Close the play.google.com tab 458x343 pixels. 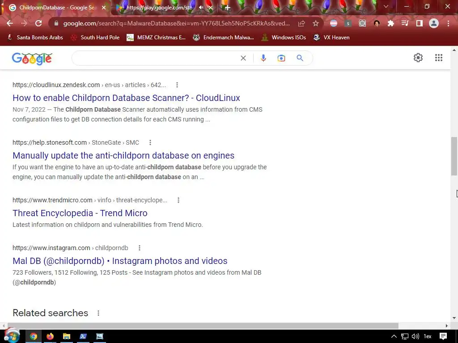tap(211, 8)
